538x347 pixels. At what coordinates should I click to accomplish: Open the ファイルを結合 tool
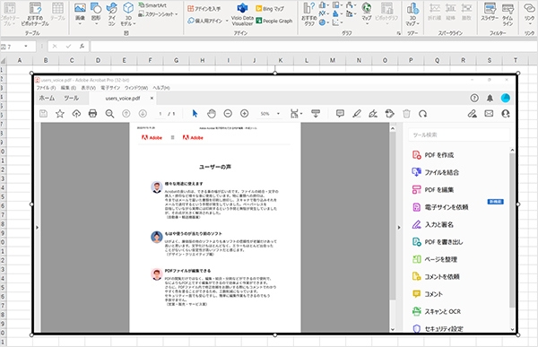pyautogui.click(x=436, y=172)
